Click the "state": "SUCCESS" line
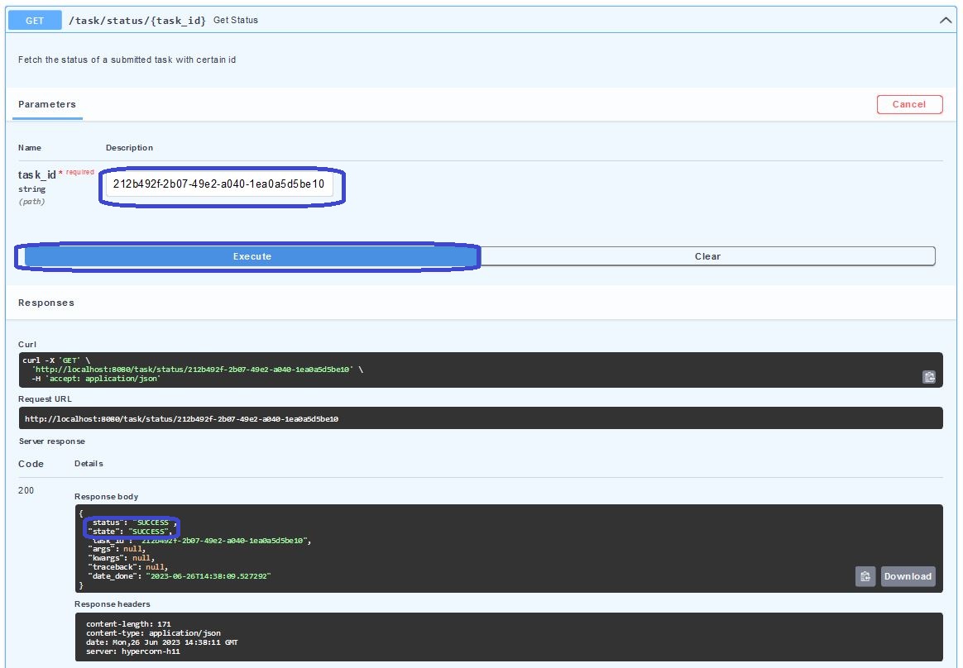Screen dimensions: 963x668 pyautogui.click(x=130, y=532)
